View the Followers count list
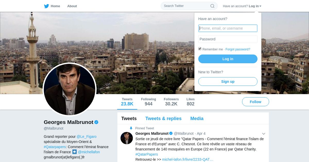 click(x=171, y=102)
